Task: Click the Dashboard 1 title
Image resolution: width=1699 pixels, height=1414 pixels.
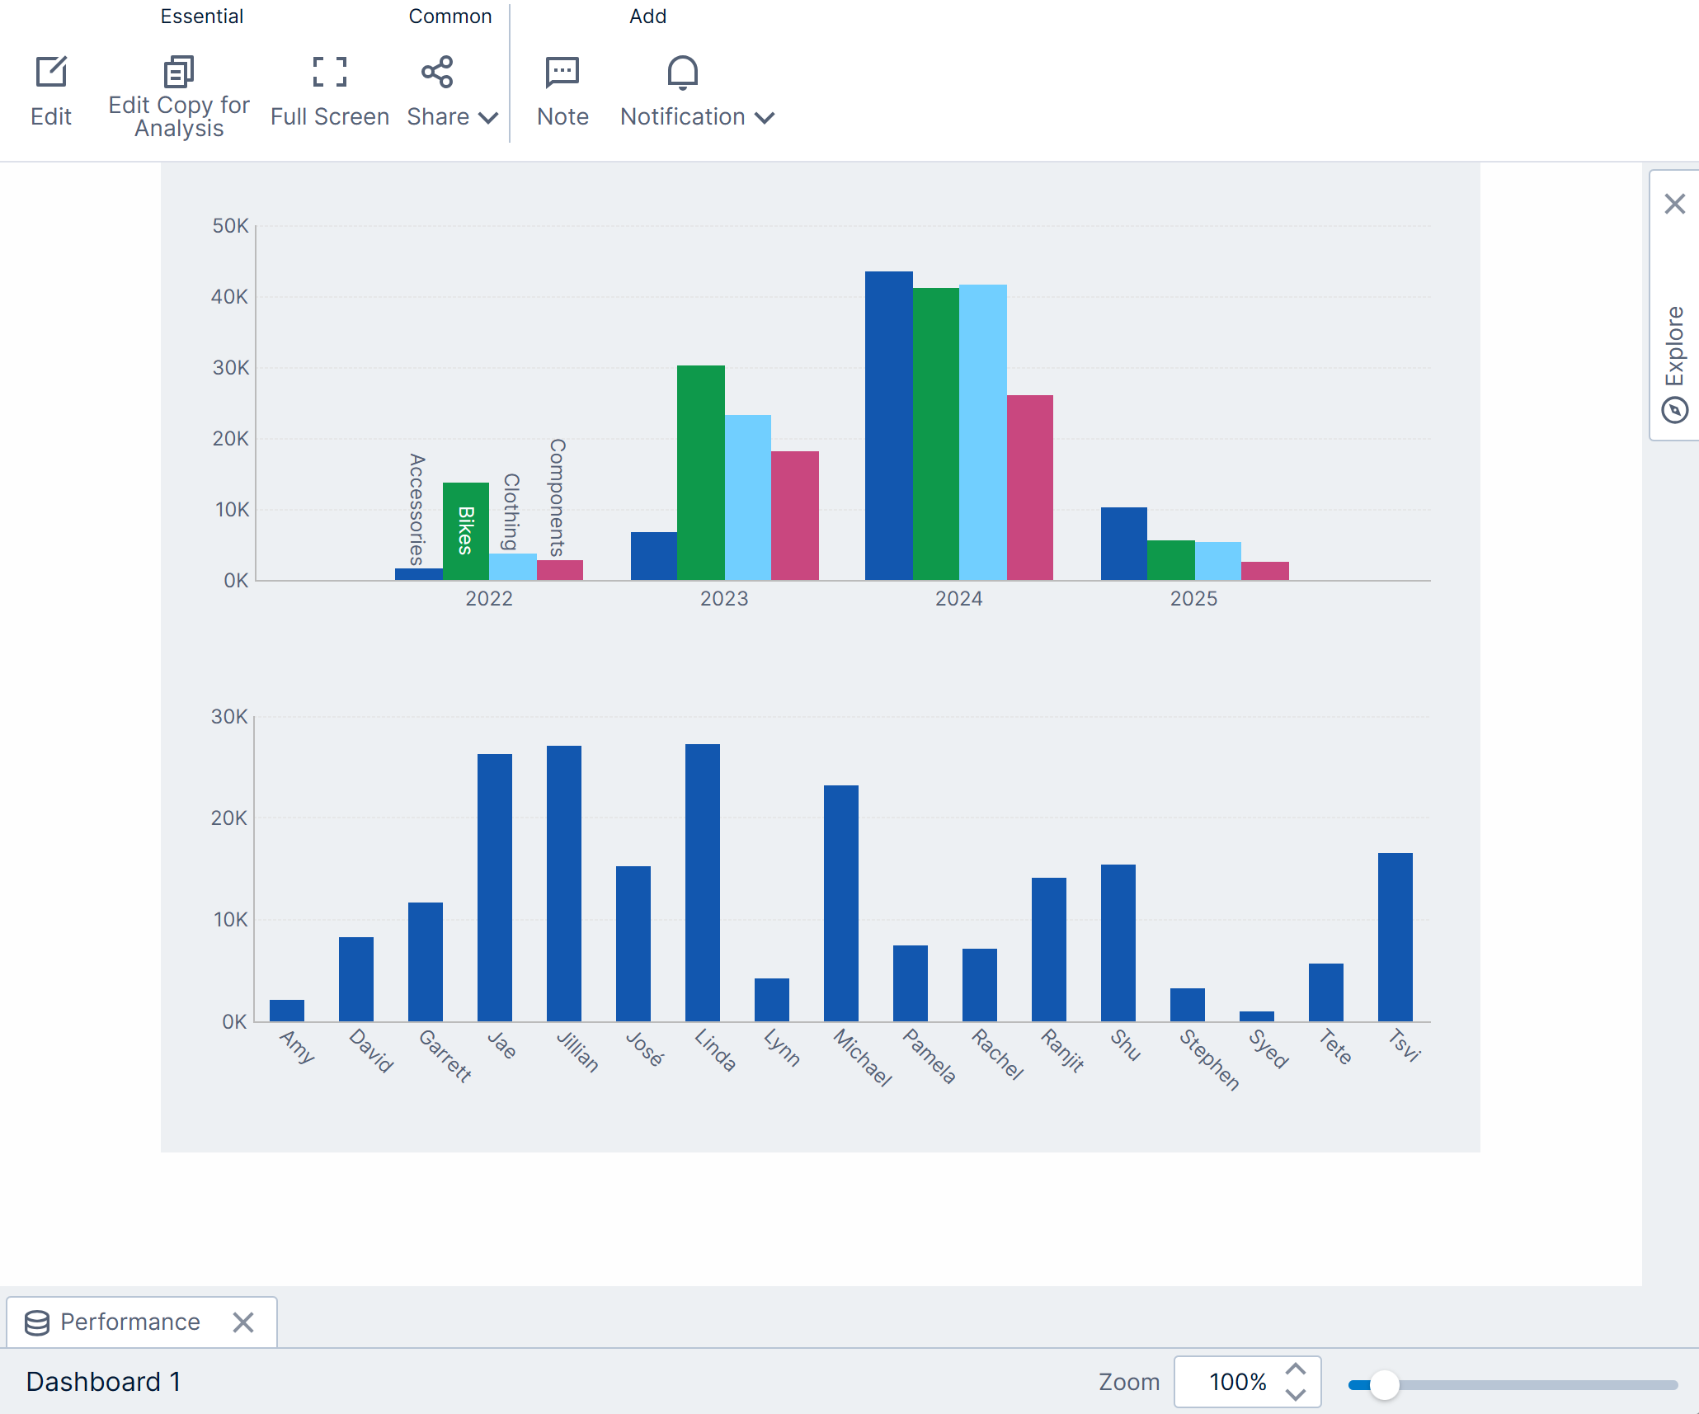Action: pyautogui.click(x=104, y=1382)
